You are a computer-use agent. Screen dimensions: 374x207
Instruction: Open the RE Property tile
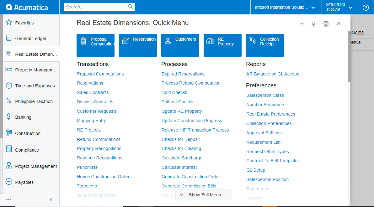tap(222, 45)
